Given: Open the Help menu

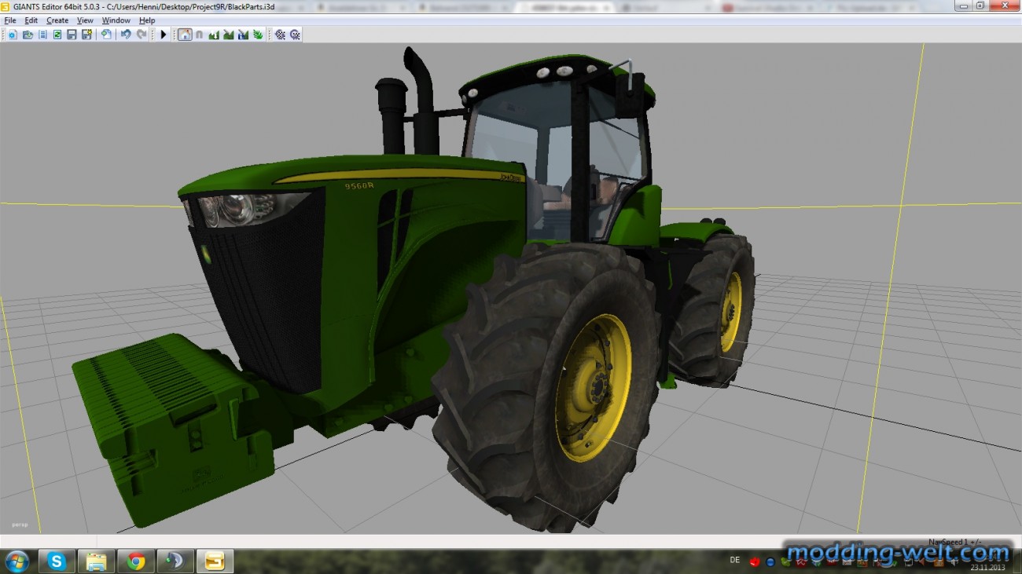Looking at the screenshot, I should point(147,20).
